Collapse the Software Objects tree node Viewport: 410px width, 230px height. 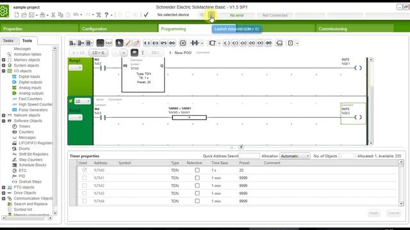pyautogui.click(x=4, y=121)
